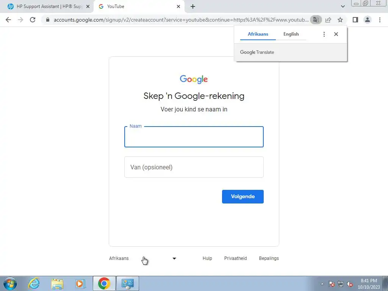The height and width of the screenshot is (291, 388).
Task: Click the Google Translate icon in address bar
Action: (316, 20)
